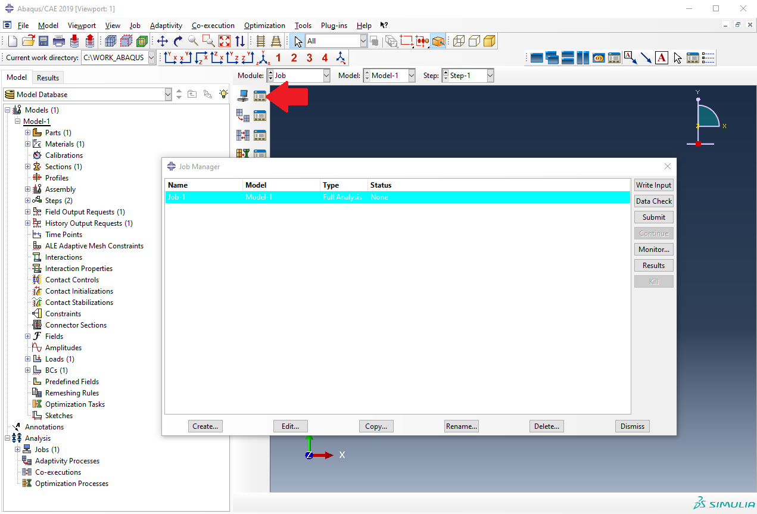The height and width of the screenshot is (514, 757).
Task: Click the Submit button in Job Manager
Action: 653,217
